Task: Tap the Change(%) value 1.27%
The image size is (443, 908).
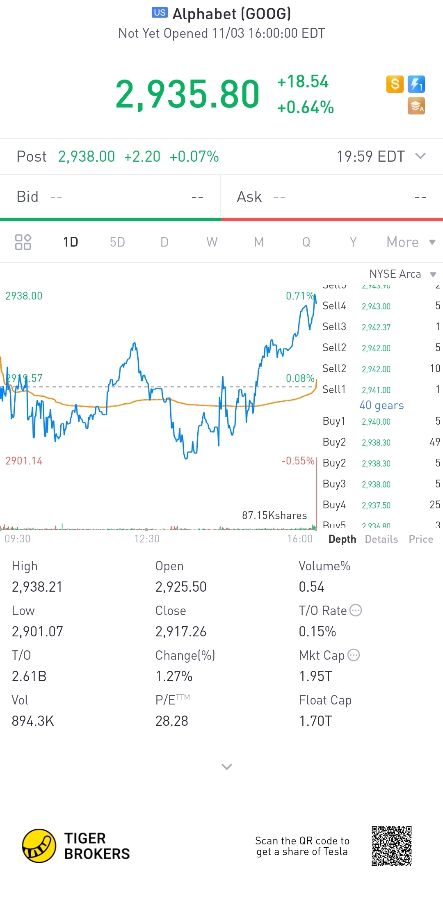Action: (174, 676)
